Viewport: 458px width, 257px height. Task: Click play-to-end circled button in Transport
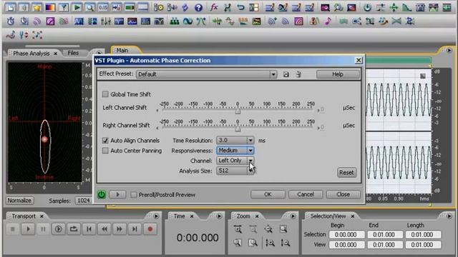pos(59,229)
